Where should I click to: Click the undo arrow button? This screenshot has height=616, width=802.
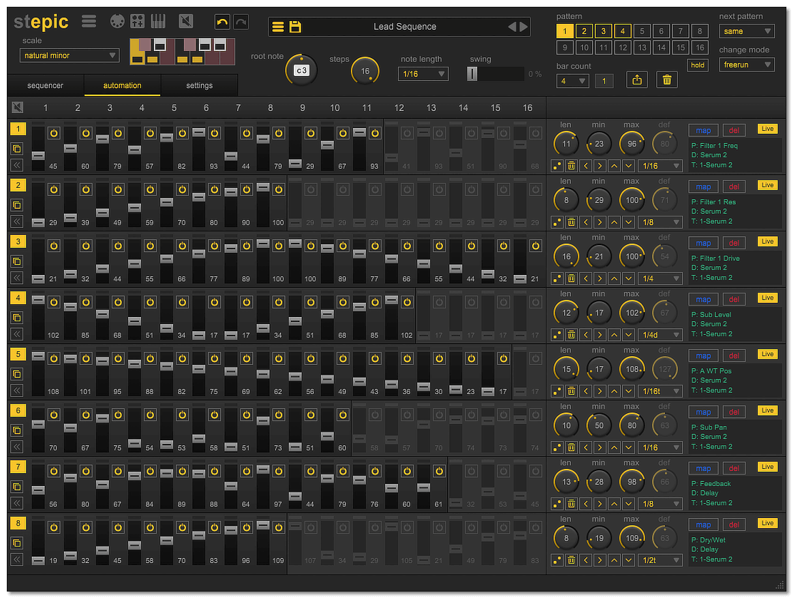(x=222, y=22)
